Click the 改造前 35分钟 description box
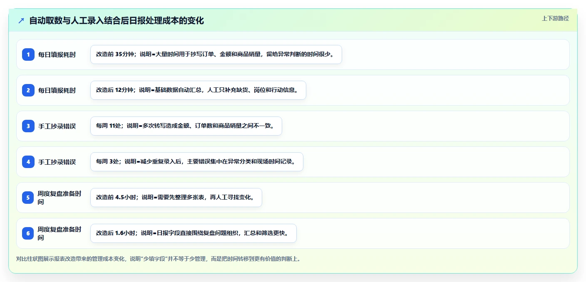 [x=216, y=54]
